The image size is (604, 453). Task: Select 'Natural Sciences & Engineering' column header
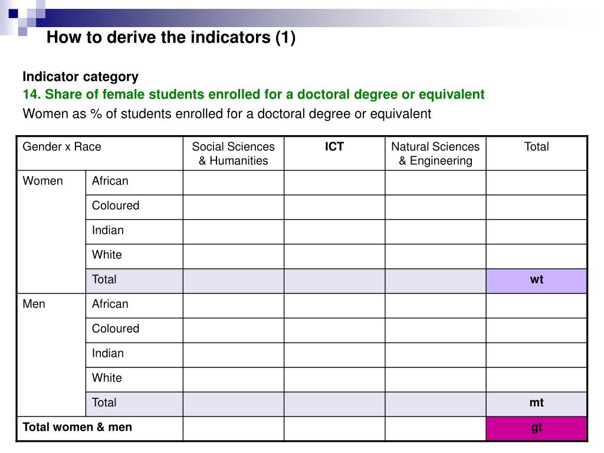[435, 153]
